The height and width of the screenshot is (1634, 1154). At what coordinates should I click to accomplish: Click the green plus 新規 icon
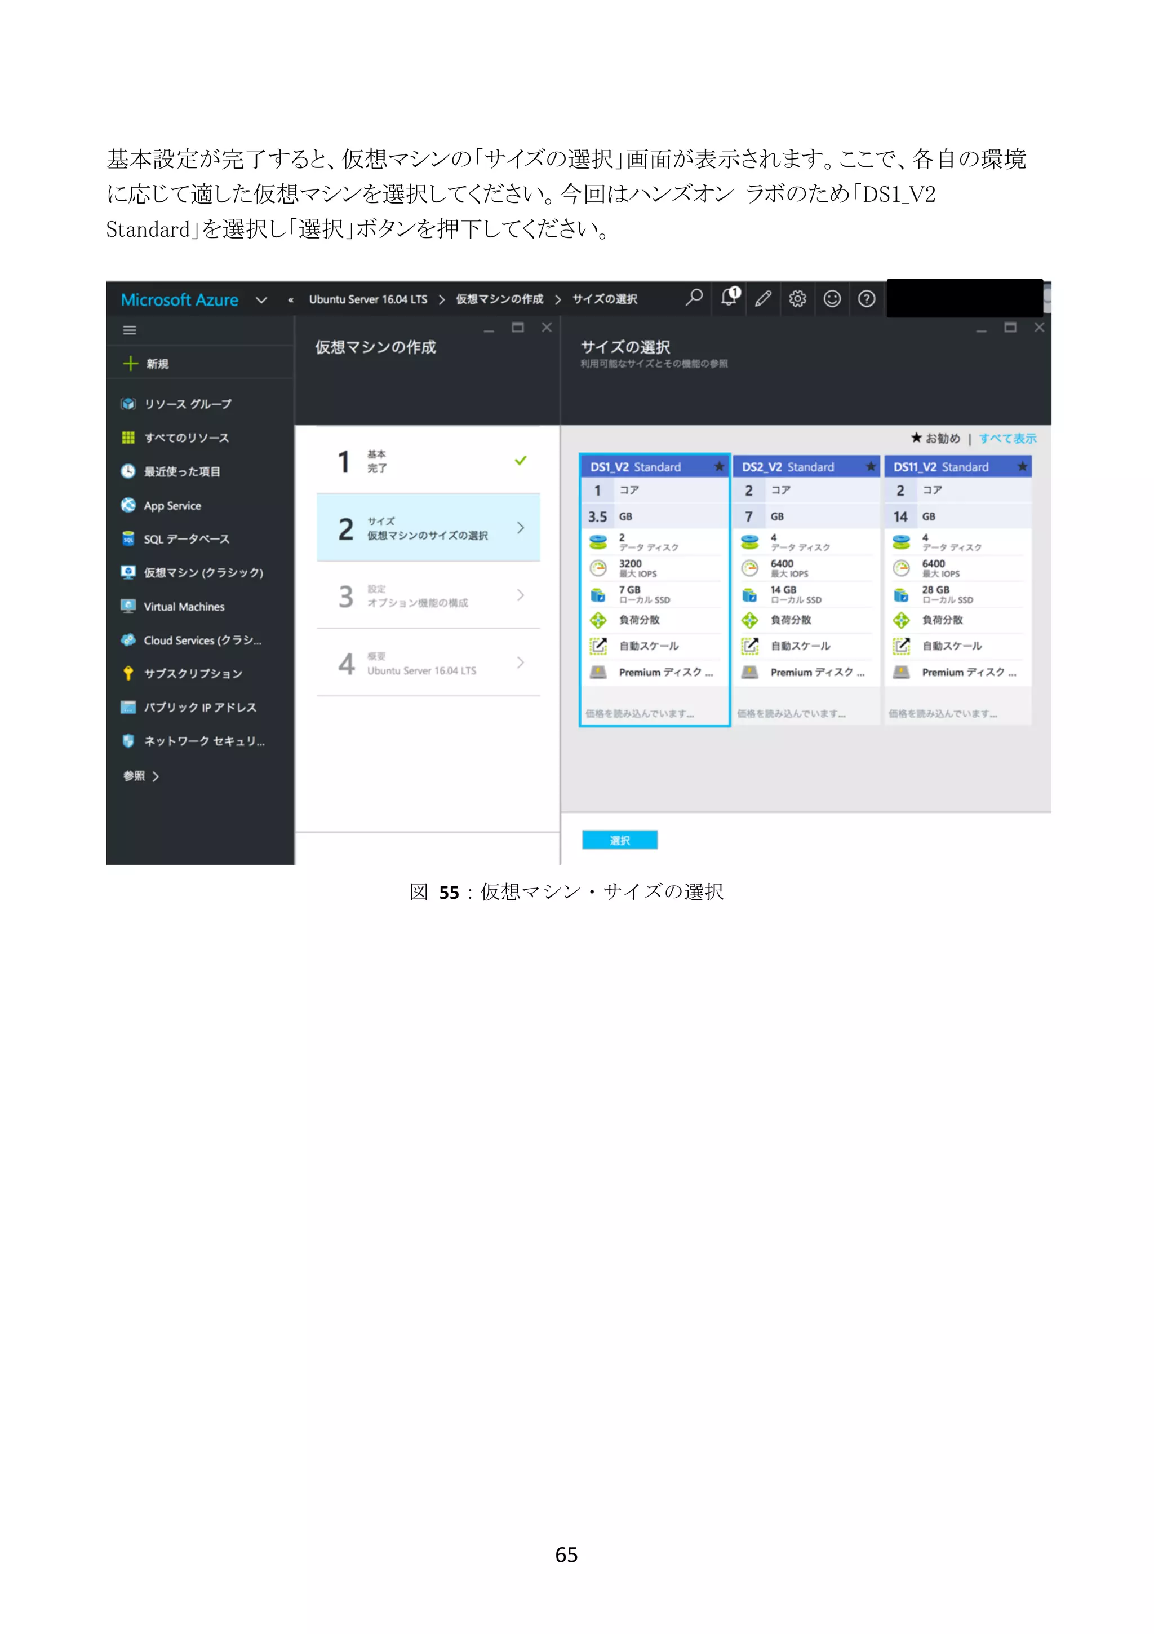point(130,364)
